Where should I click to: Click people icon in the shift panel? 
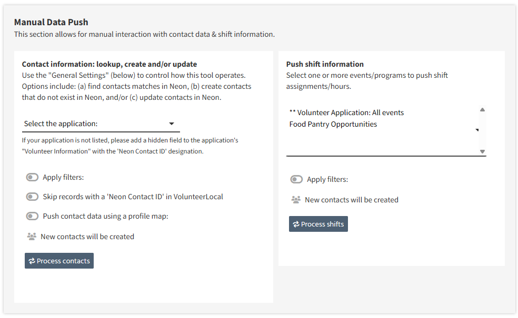coord(296,200)
